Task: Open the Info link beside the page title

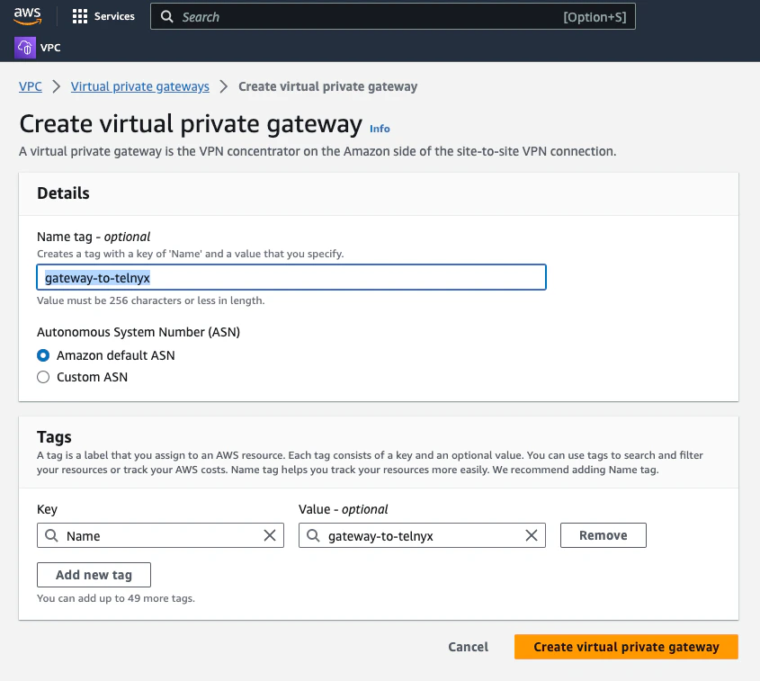Action: 379,129
